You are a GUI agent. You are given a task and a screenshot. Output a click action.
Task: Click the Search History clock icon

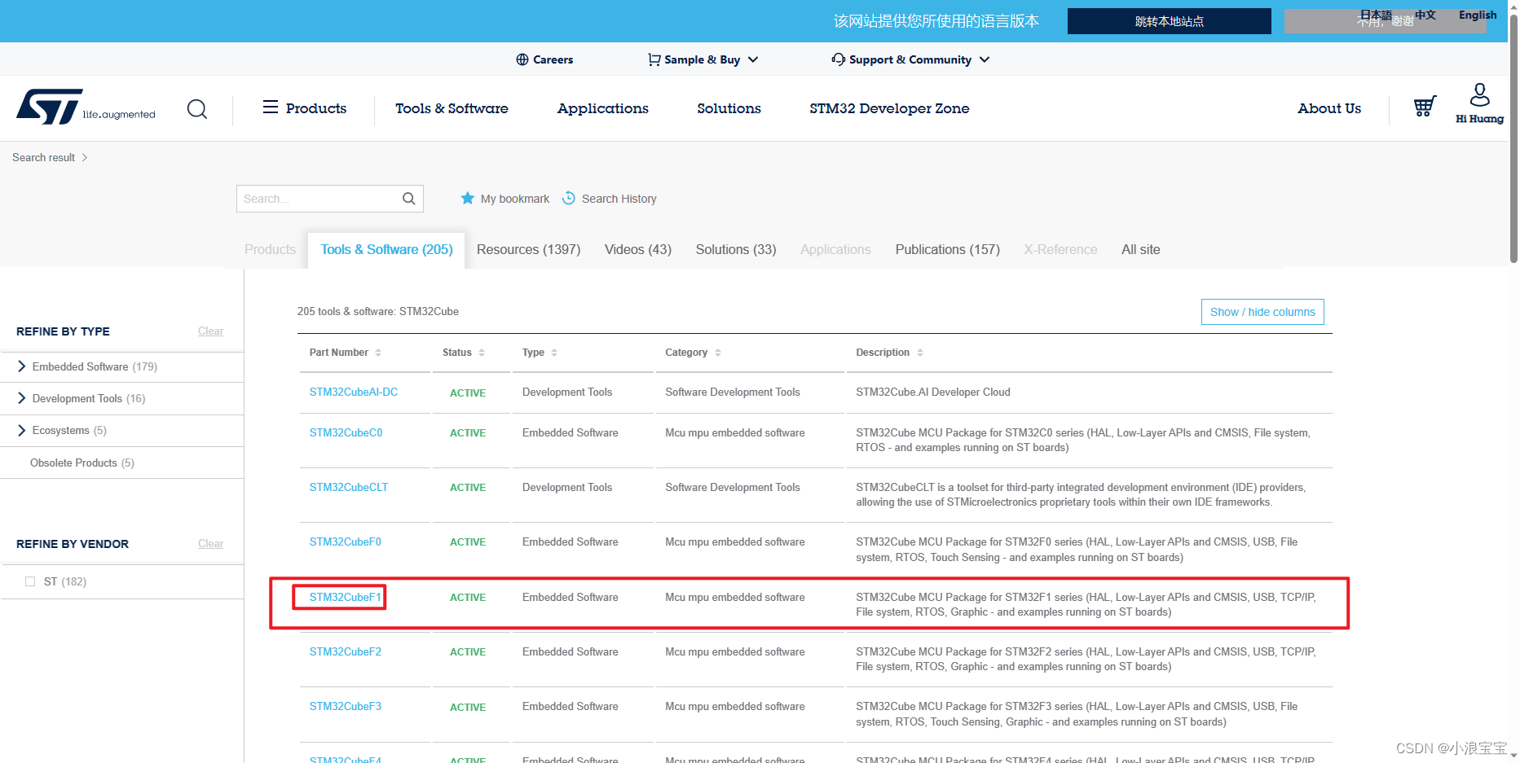[569, 198]
